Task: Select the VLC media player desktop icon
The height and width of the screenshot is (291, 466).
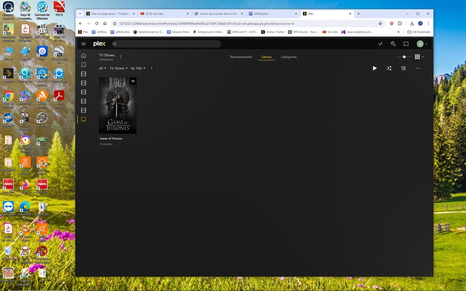Action: click(x=25, y=233)
